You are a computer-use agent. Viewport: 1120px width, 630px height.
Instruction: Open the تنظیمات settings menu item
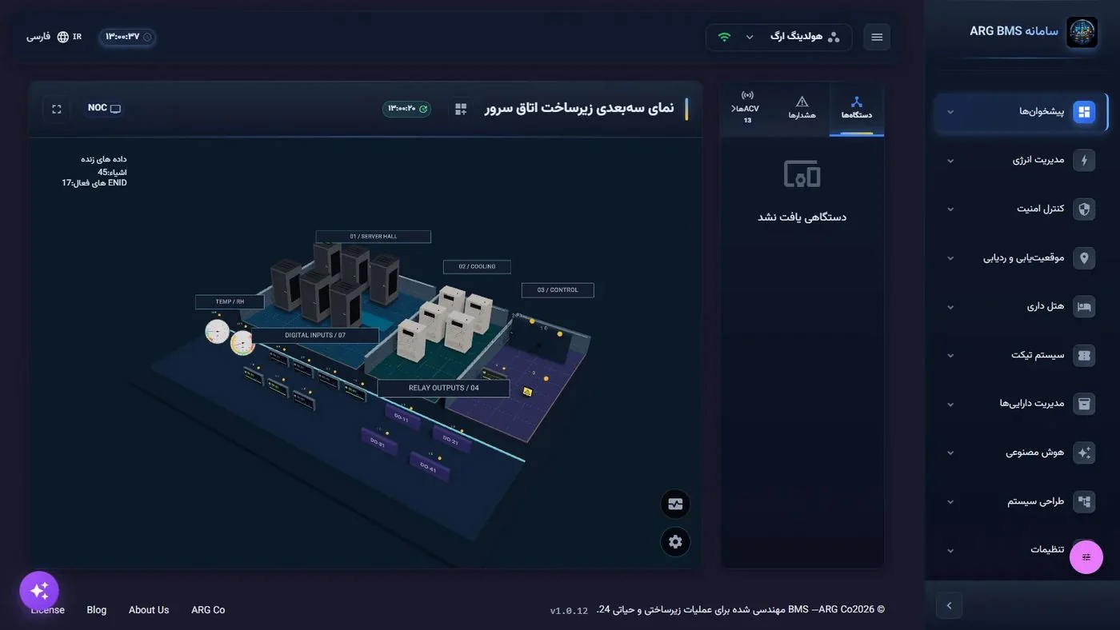click(x=1022, y=550)
